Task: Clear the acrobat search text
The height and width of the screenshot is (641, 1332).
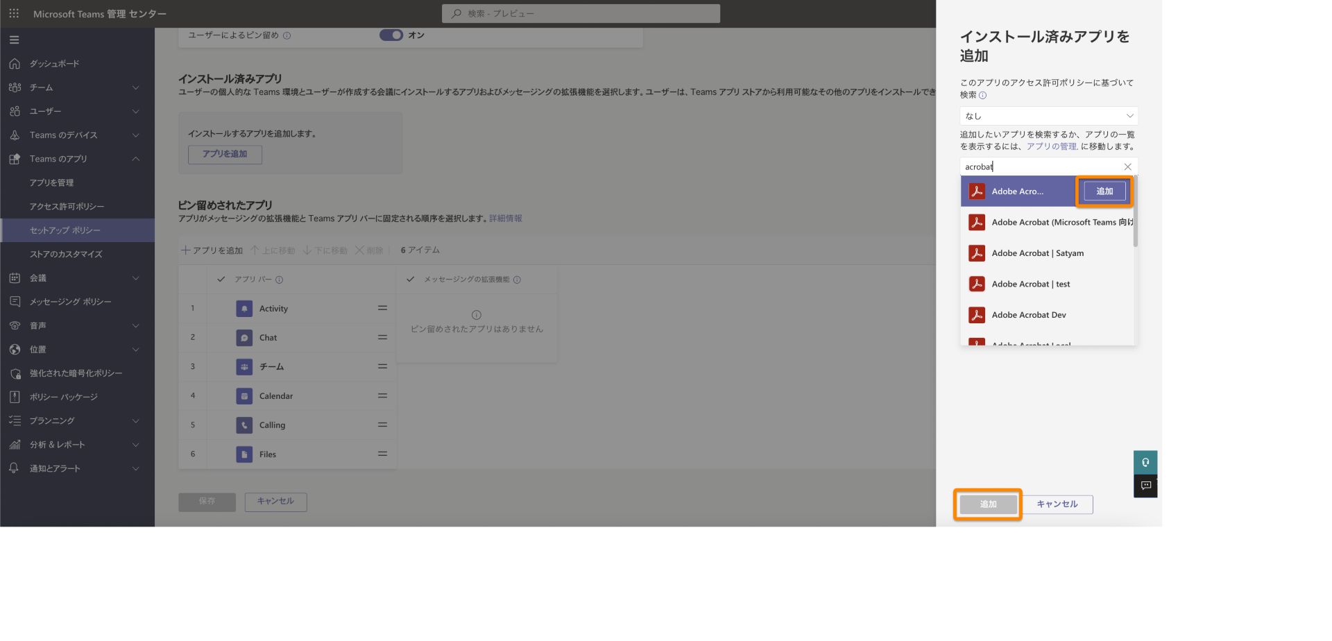Action: pos(1127,166)
